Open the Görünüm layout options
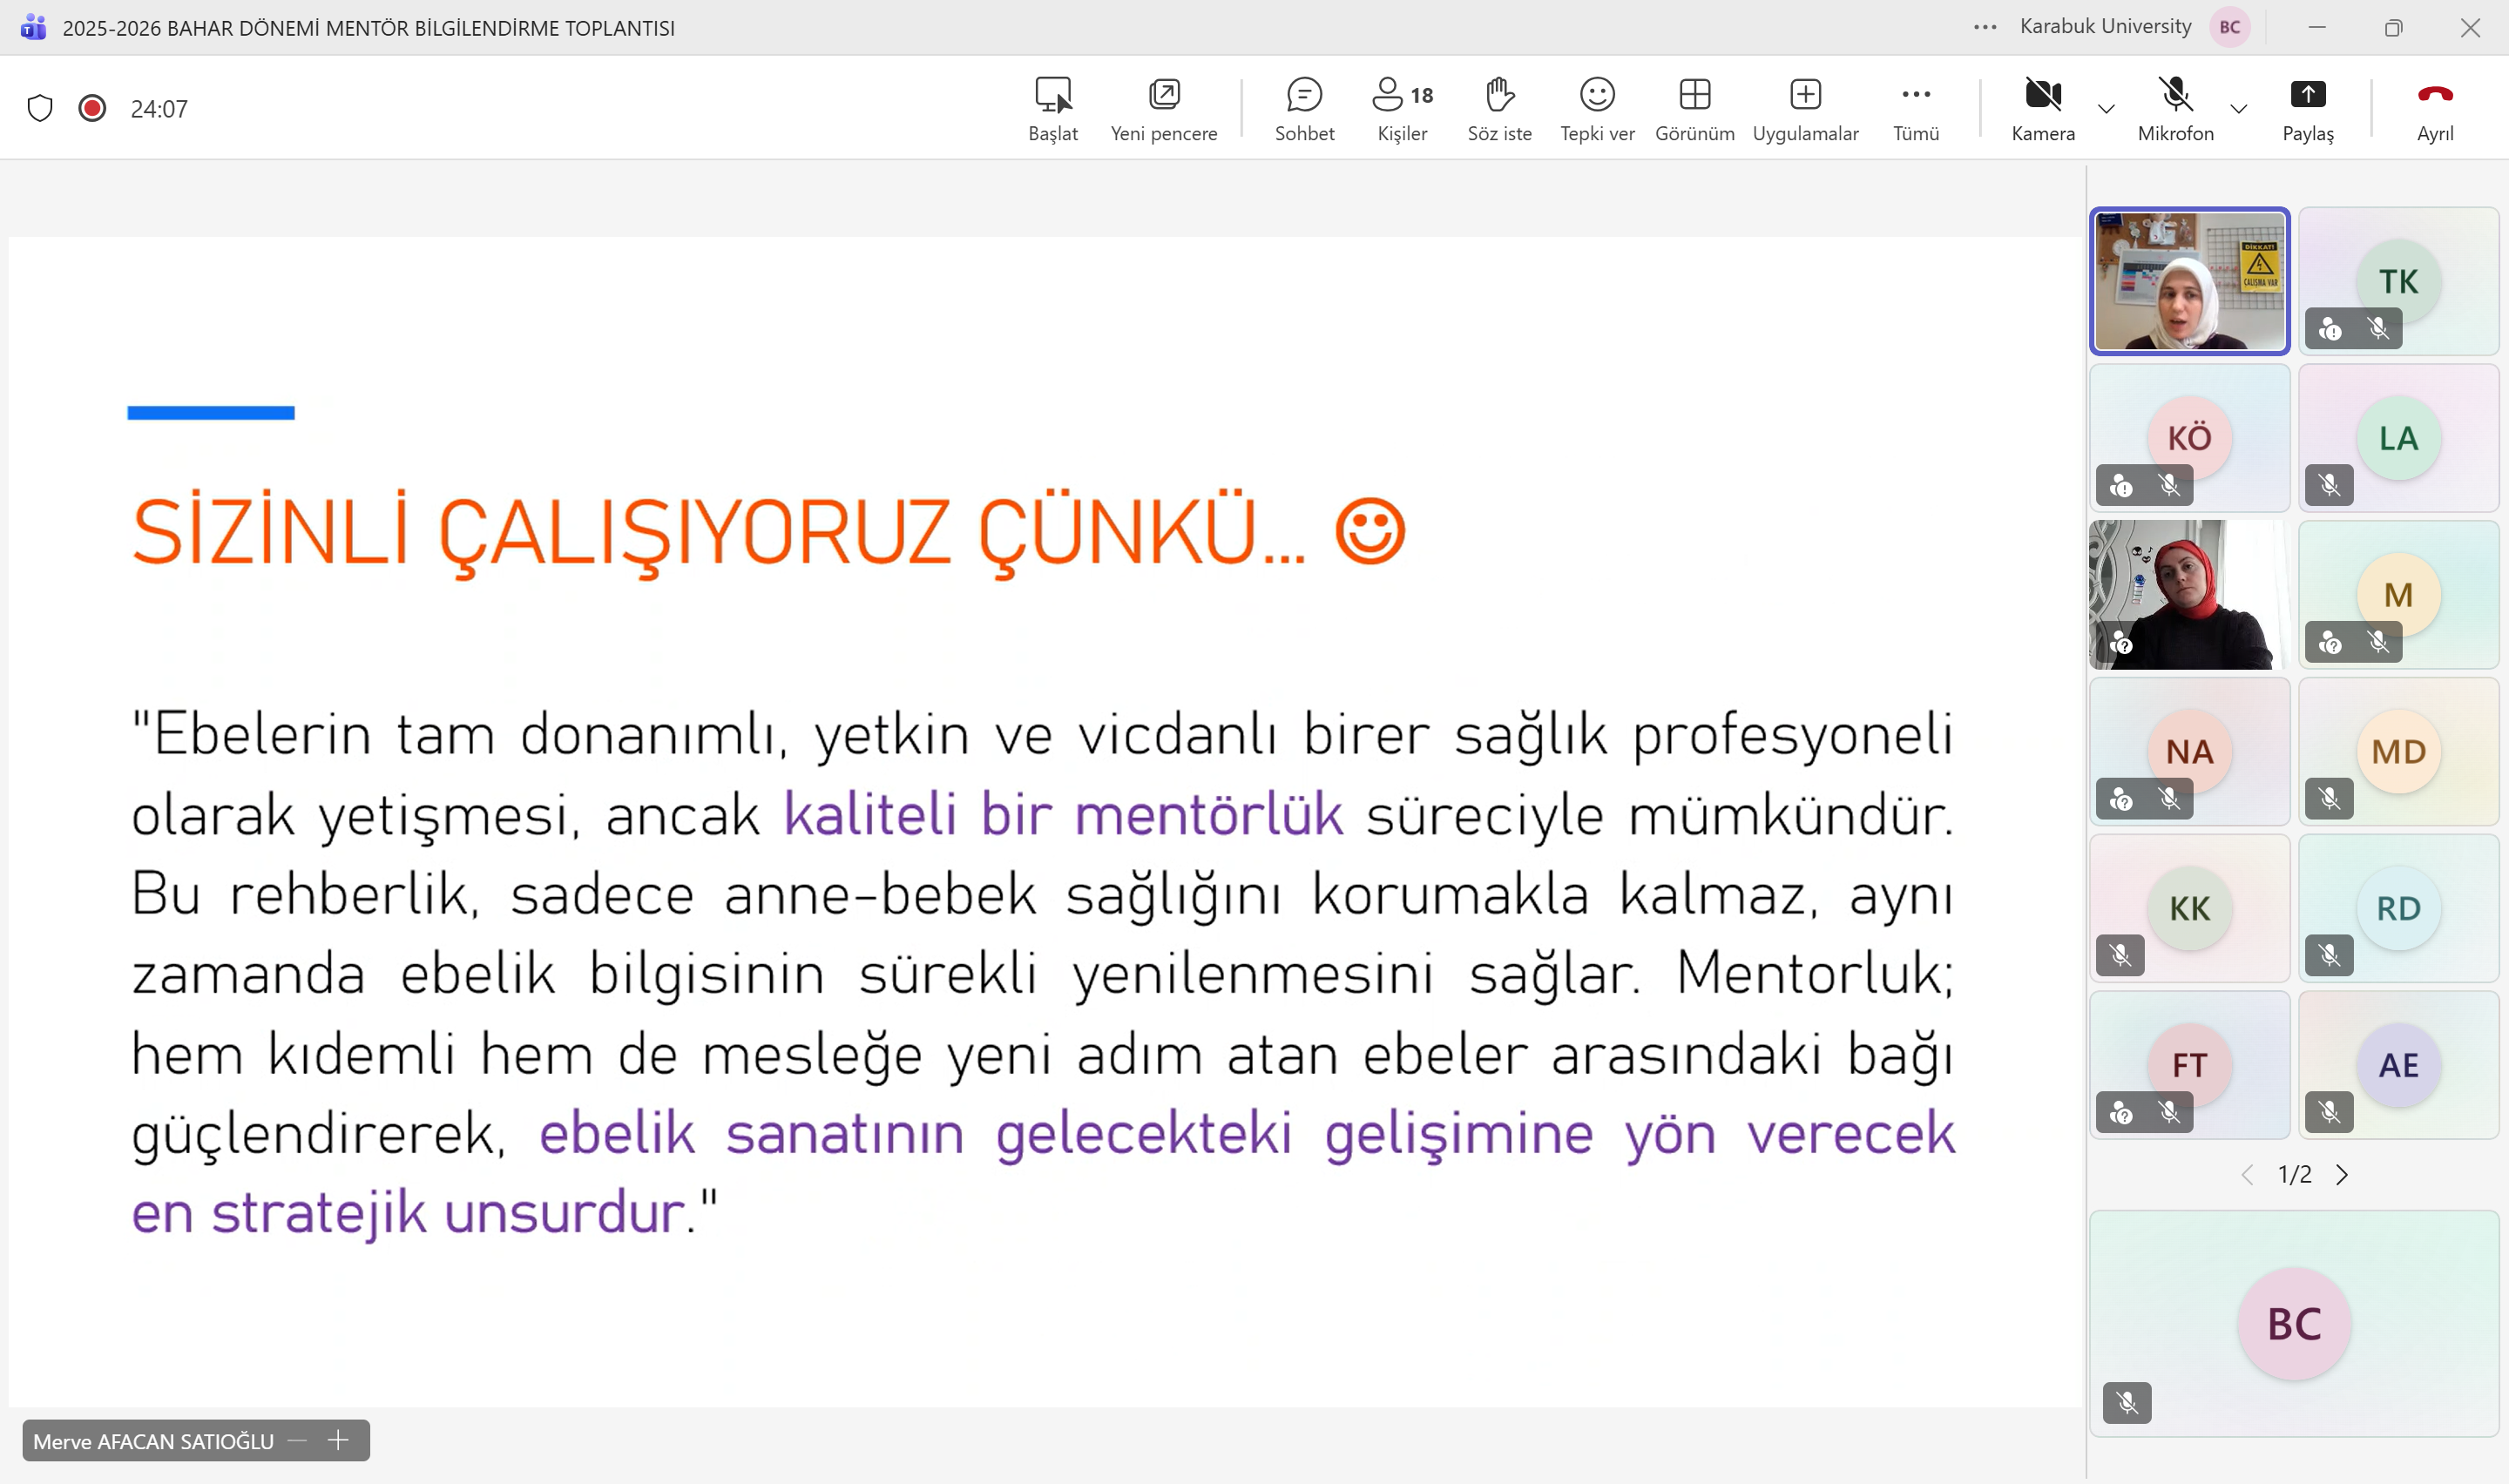Screen dimensions: 2509x1484 [1694, 107]
